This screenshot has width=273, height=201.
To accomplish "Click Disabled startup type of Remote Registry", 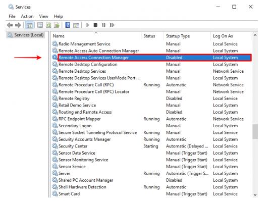I will click(174, 98).
